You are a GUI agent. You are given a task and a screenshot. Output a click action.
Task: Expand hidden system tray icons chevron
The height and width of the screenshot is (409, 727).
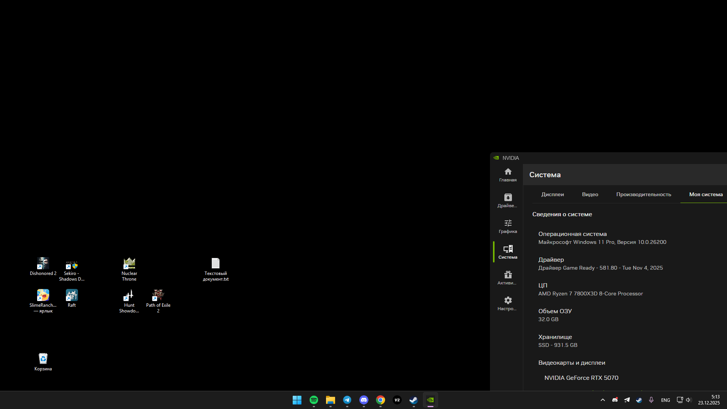602,400
